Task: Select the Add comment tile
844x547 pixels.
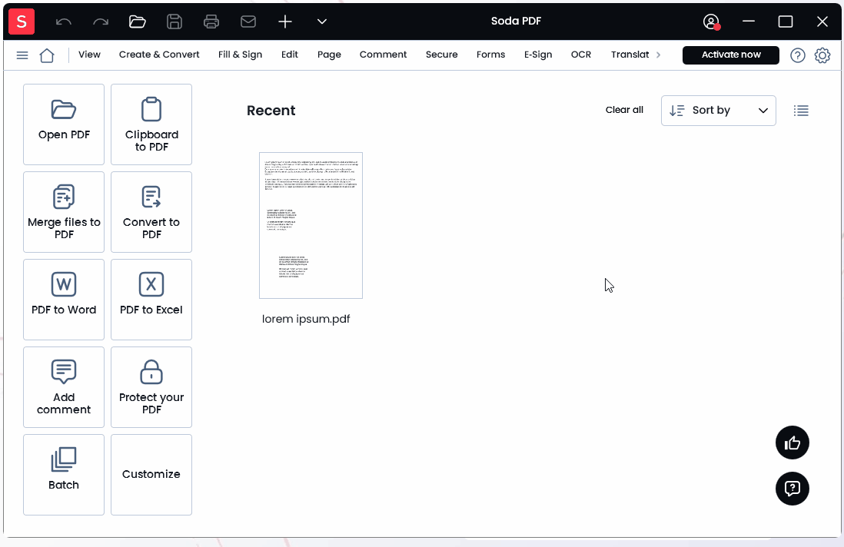Action: [64, 387]
